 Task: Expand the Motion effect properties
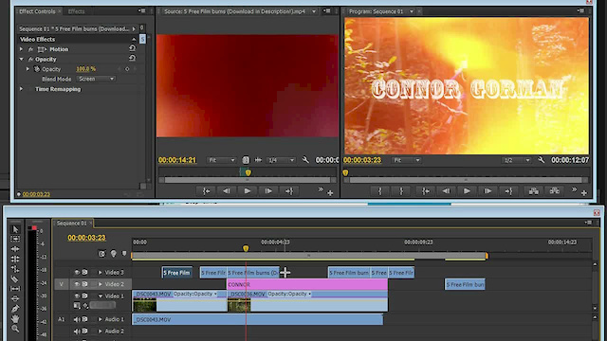(21, 49)
